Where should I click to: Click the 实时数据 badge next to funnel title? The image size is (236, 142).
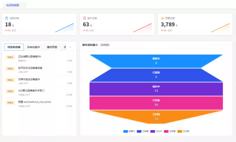point(105,45)
